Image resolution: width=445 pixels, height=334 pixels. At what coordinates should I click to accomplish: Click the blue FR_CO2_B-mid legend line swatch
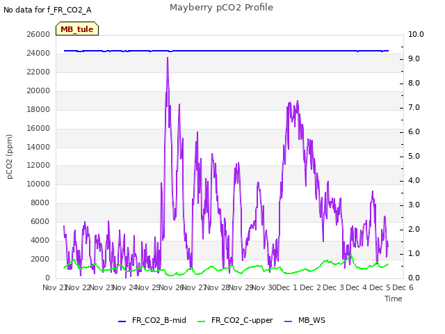pos(122,321)
